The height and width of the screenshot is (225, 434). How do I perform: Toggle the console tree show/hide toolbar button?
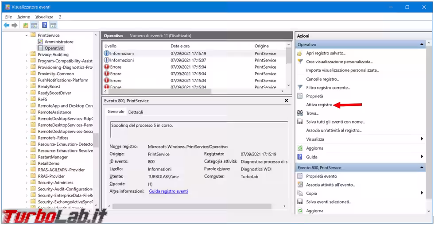[34, 25]
